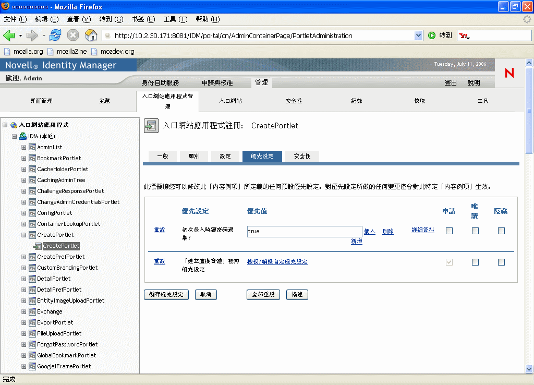This screenshot has width=534, height=385.
Task: Click the AdminList portlet icon
Action: 32,148
